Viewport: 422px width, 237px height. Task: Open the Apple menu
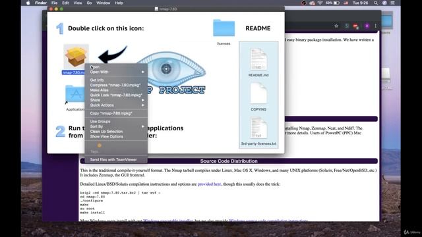point(28,3)
